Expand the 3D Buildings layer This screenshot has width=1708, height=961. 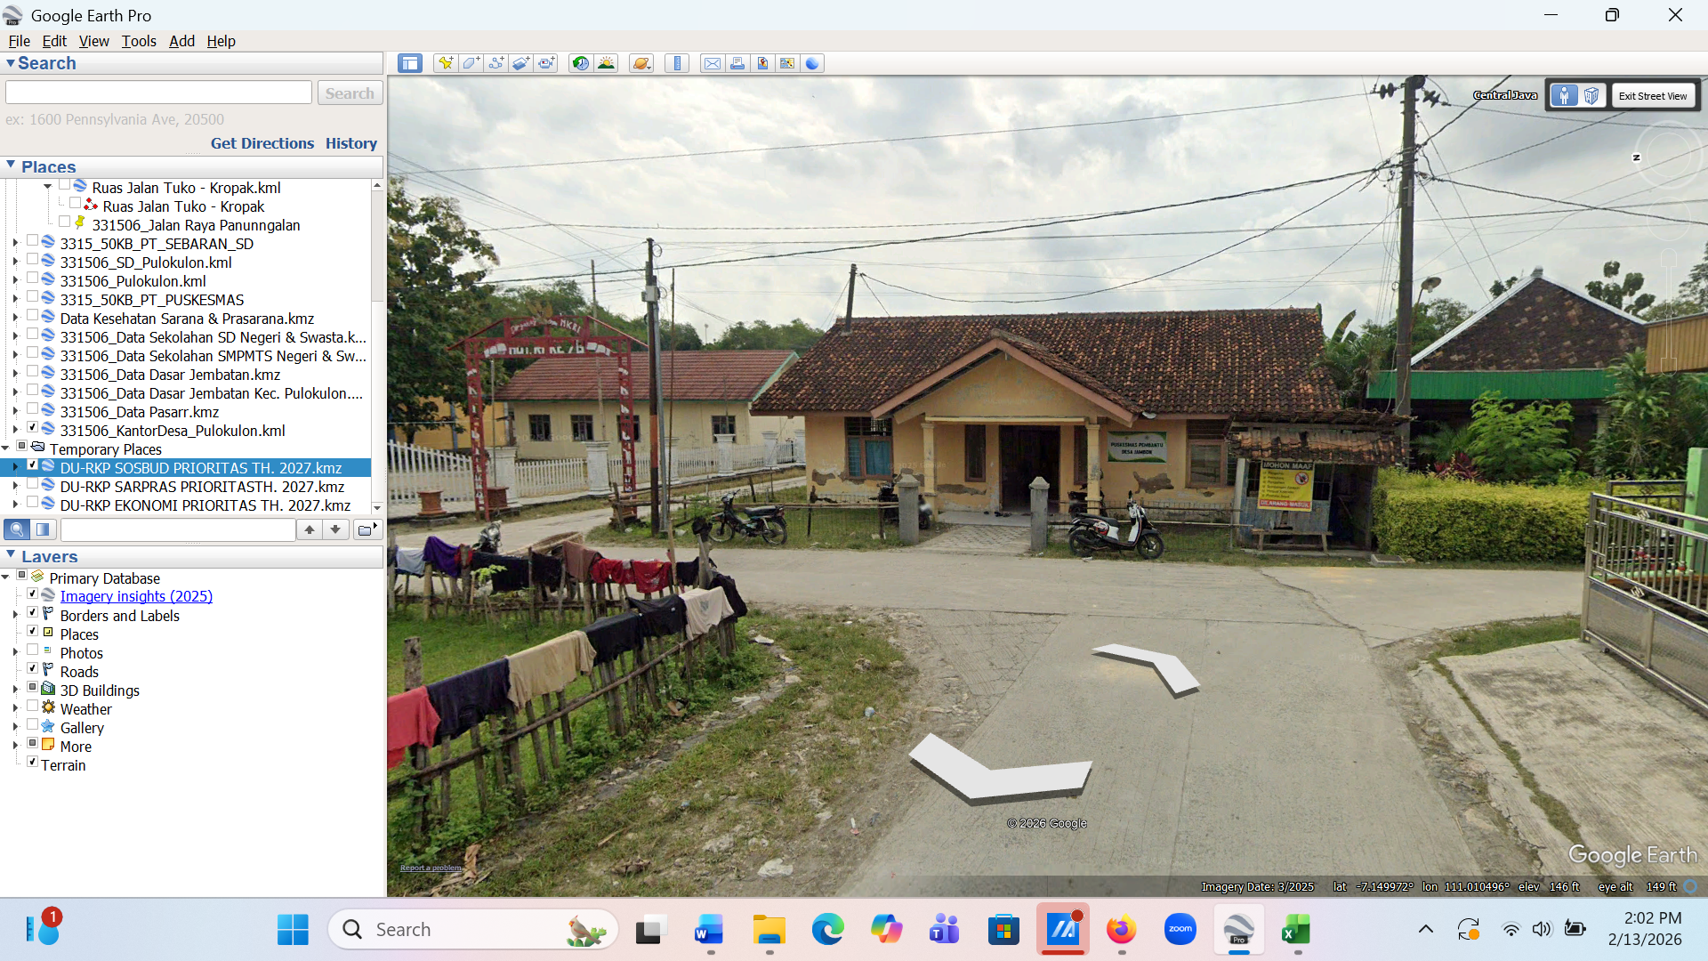(x=15, y=690)
